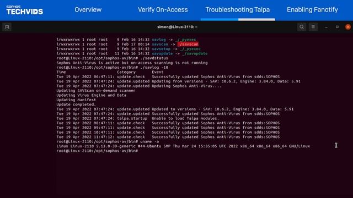This screenshot has width=353, height=198.
Task: Open the Overview chapter tab
Action: pyautogui.click(x=88, y=10)
